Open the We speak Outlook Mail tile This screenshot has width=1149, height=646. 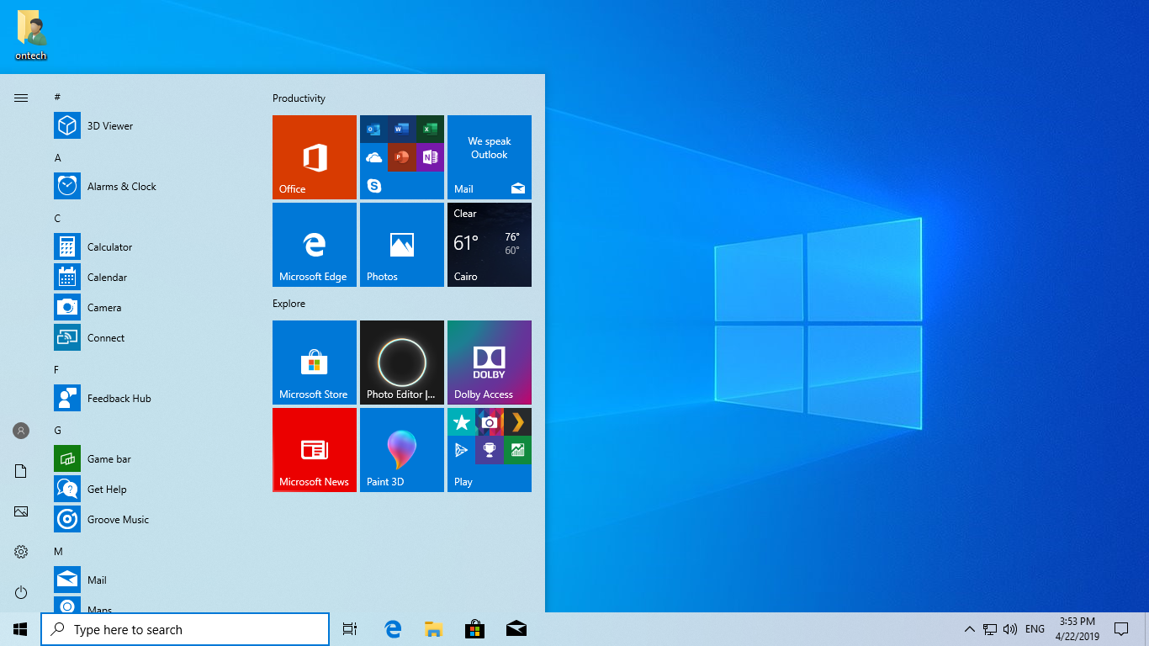coord(490,157)
